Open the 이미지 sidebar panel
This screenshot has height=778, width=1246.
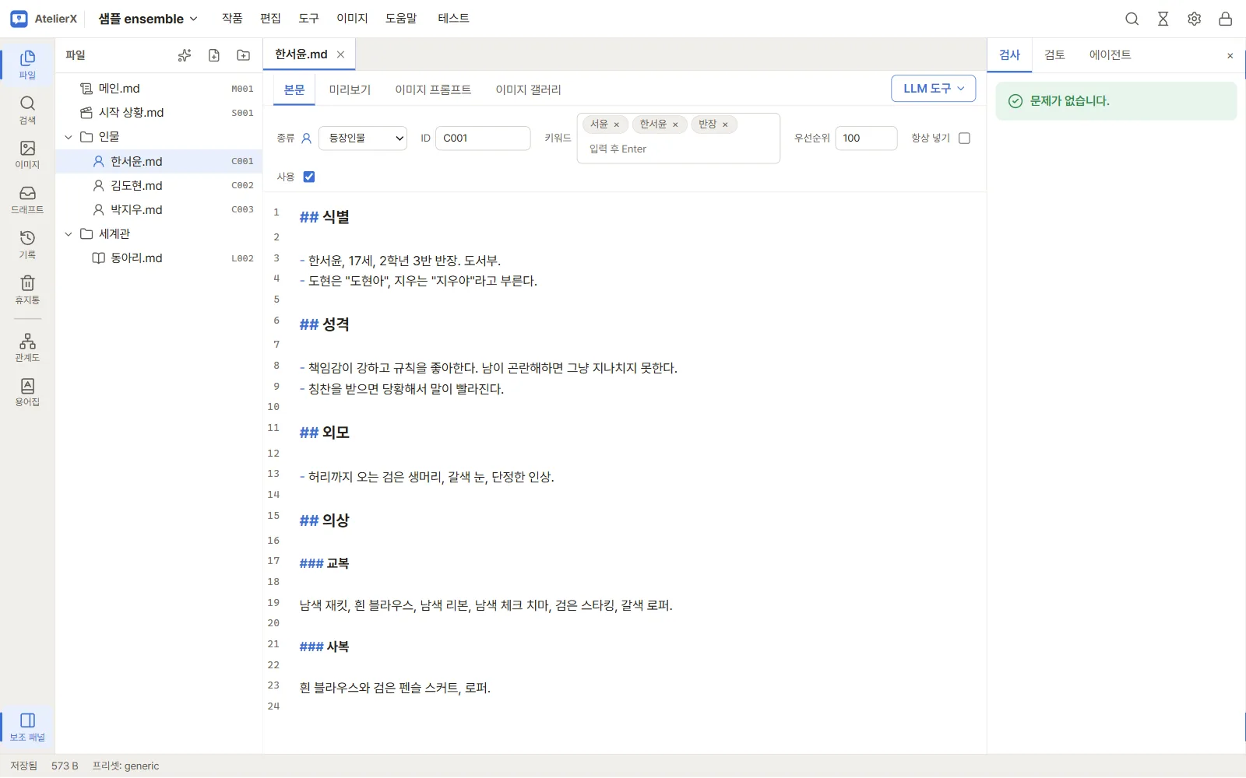(x=27, y=155)
